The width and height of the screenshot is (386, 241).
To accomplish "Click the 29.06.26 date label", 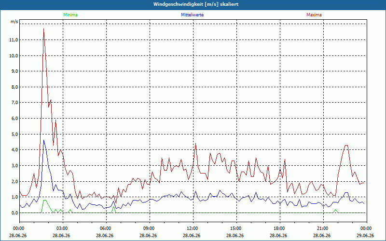I will coord(365,235).
